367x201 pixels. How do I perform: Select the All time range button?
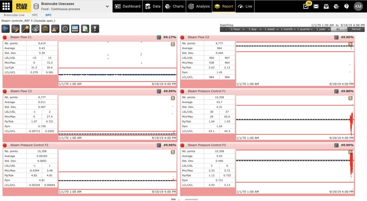(x=339, y=29)
